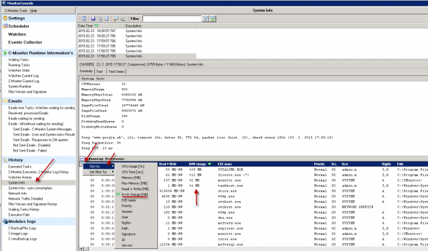Viewport: 428px width, 251px height.
Task: Sort by Memory [MB]
Action: (131, 178)
